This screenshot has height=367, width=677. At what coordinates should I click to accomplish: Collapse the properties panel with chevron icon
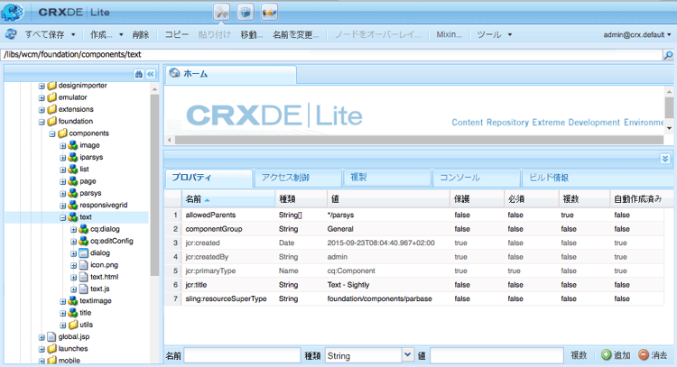[x=665, y=159]
